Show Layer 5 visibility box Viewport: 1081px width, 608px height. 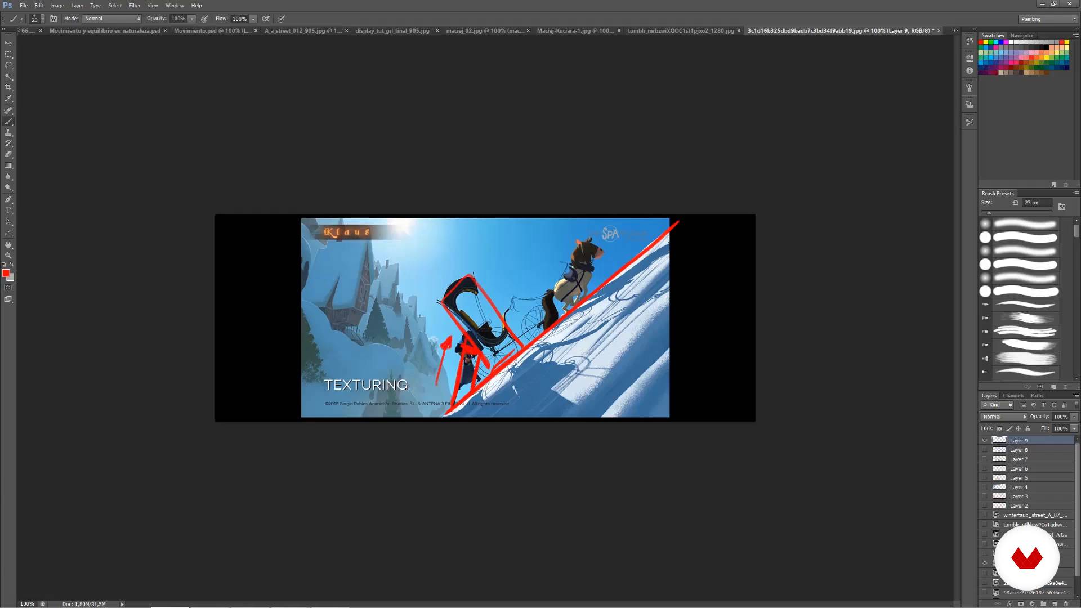pyautogui.click(x=985, y=477)
